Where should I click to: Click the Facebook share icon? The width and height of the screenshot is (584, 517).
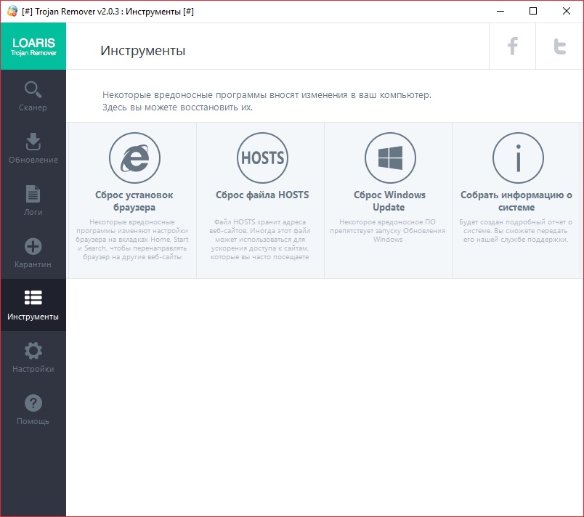(x=513, y=46)
